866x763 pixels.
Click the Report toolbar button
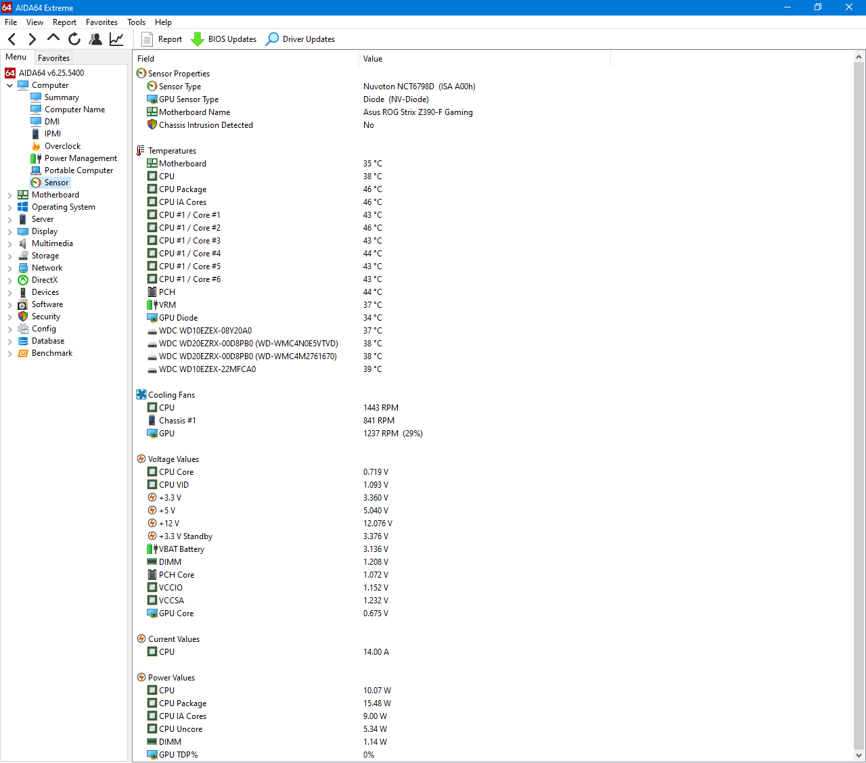162,39
